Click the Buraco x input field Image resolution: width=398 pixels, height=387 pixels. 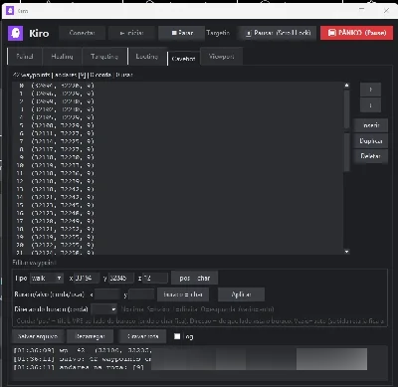point(107,294)
